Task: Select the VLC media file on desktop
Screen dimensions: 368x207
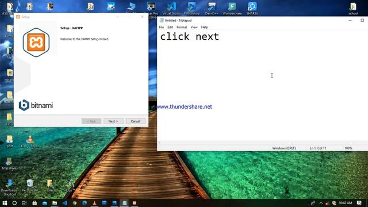Action: point(29,141)
